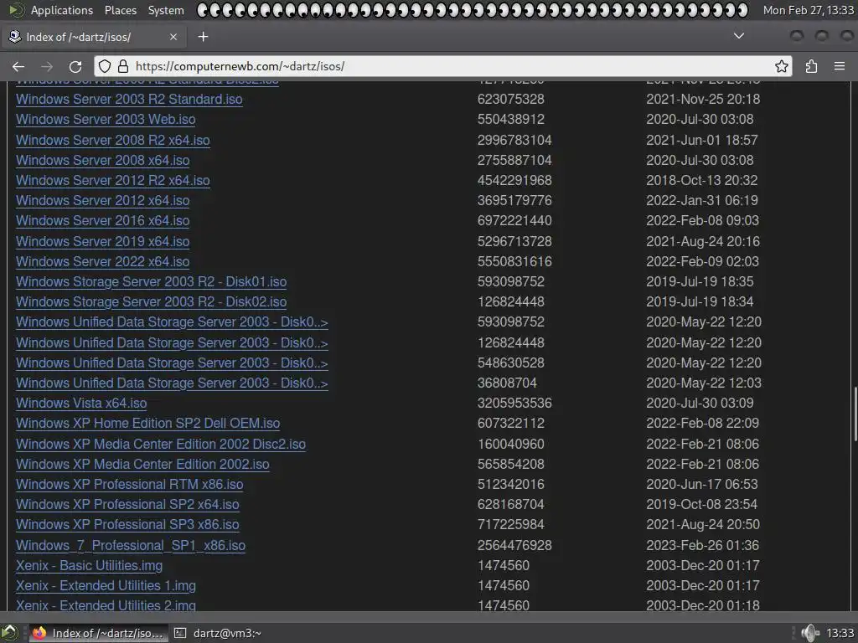This screenshot has width=858, height=643.
Task: Open Windows Storage Server 2003 R2 - Disk02.iso
Action: tap(151, 301)
